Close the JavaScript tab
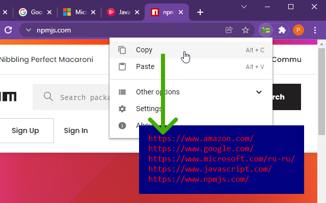 click(137, 12)
